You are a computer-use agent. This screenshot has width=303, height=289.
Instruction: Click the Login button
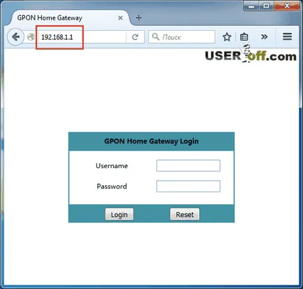[x=119, y=214]
